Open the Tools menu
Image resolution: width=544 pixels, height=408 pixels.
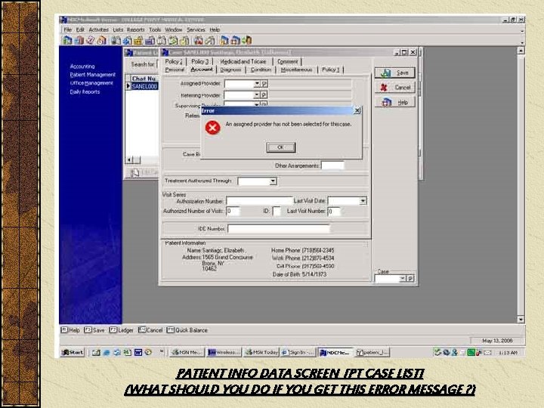click(155, 29)
